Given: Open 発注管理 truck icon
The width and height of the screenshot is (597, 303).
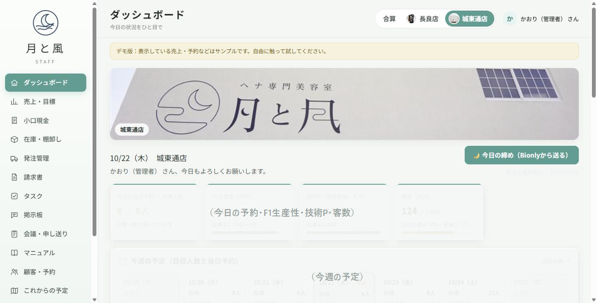Looking at the screenshot, I should [14, 158].
